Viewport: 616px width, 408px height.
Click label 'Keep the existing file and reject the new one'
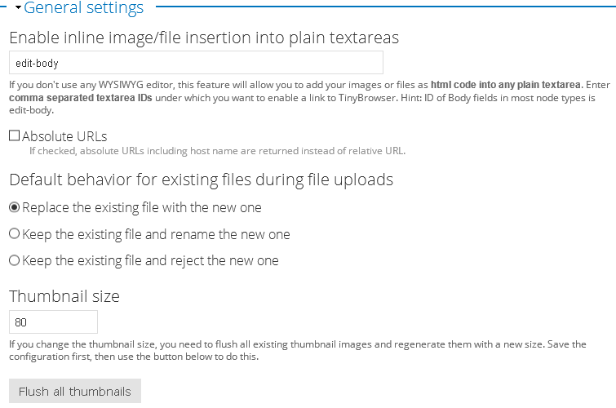(x=150, y=261)
